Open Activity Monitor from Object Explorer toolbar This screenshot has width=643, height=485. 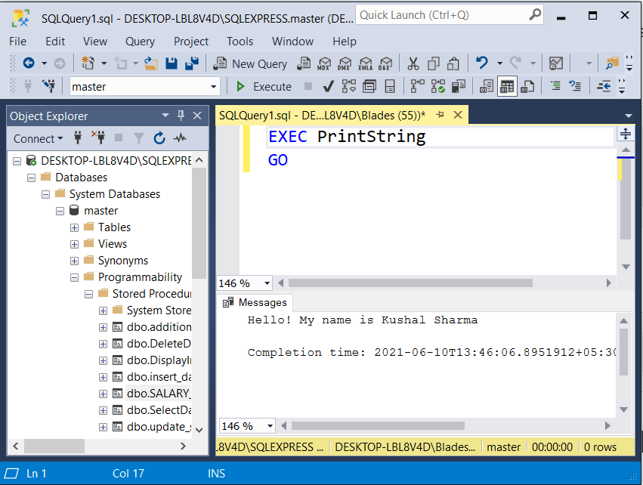179,138
